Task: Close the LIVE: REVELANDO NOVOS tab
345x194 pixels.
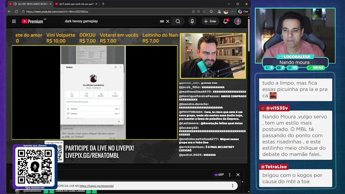Action: click(x=50, y=4)
